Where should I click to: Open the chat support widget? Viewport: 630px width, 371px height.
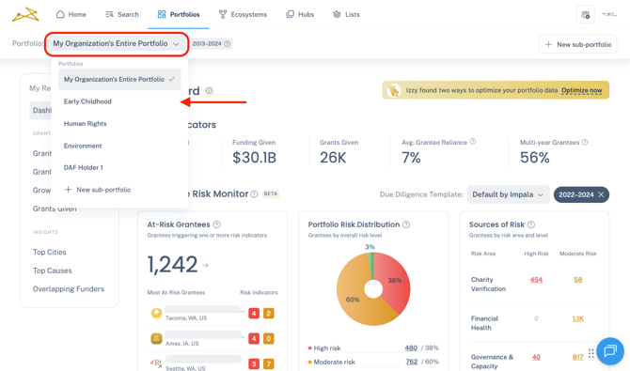pos(610,351)
